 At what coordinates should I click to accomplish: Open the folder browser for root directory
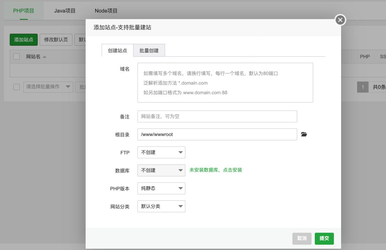pyautogui.click(x=304, y=135)
